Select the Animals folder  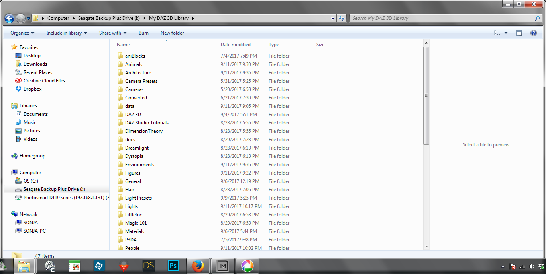(134, 64)
